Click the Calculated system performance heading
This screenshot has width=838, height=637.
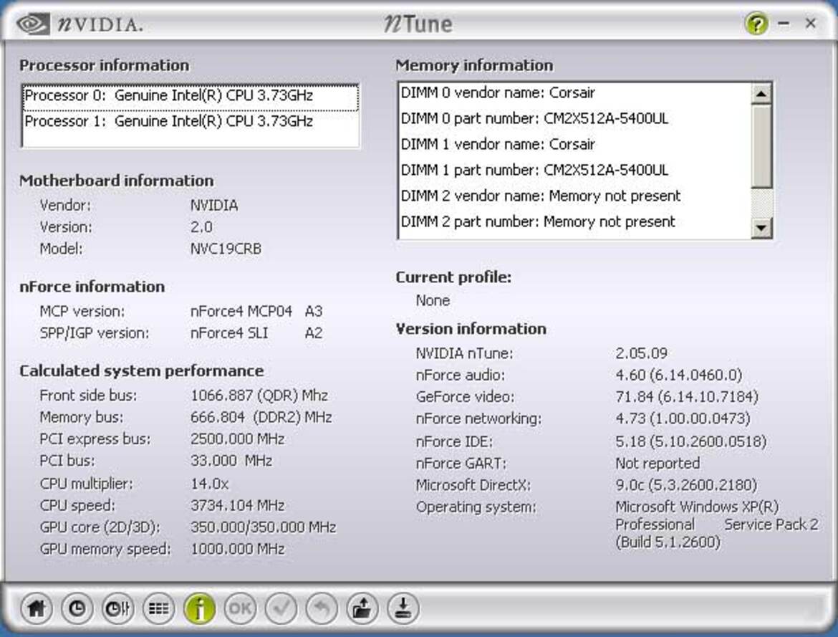pyautogui.click(x=142, y=371)
